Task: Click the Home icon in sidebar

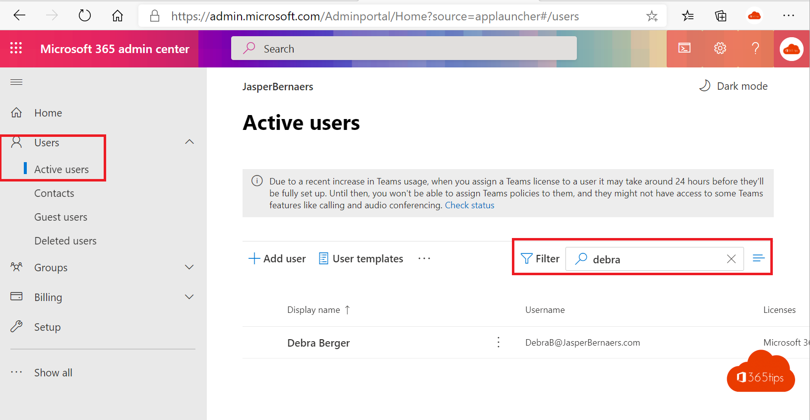Action: pyautogui.click(x=16, y=113)
